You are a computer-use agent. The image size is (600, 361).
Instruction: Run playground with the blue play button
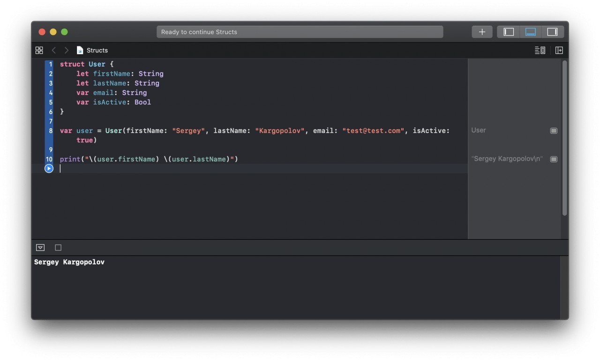click(49, 169)
